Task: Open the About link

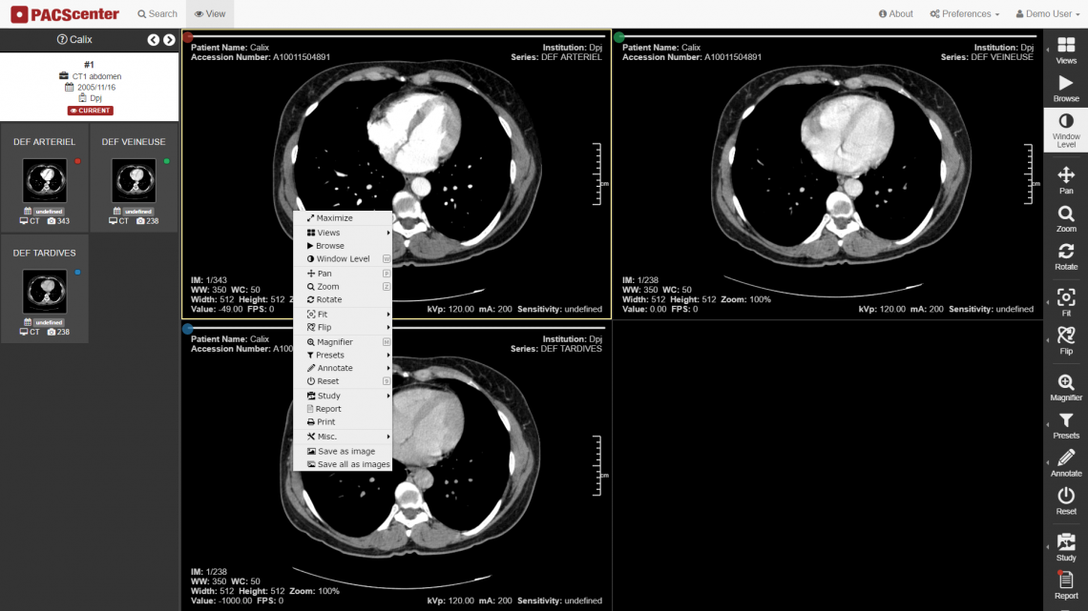Action: coord(896,14)
